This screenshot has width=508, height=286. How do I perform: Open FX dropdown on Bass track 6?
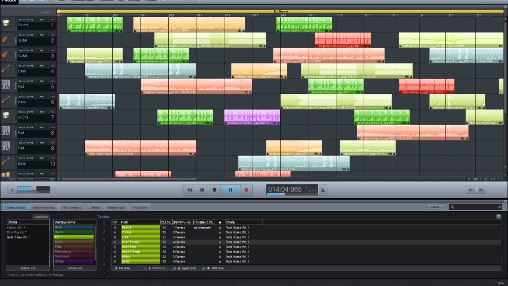[x=53, y=97]
